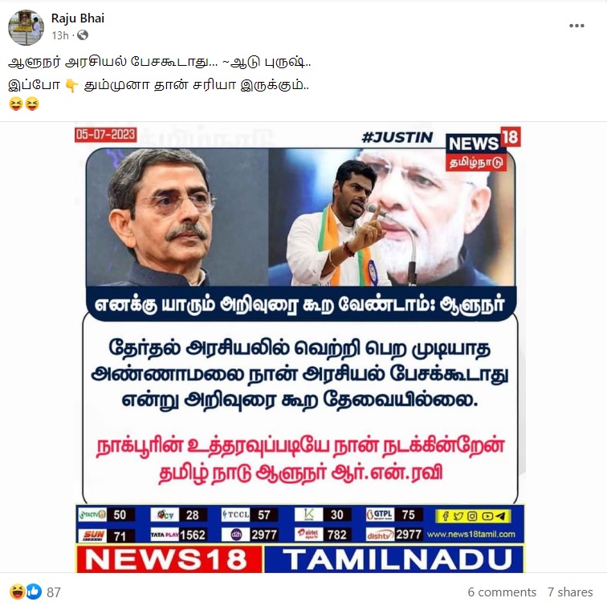Click the SUN channel 71 logo
This screenshot has height=606, width=607.
point(92,535)
